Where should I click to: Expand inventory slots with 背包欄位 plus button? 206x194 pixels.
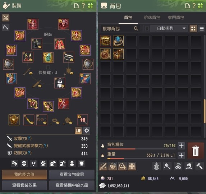[181, 146]
